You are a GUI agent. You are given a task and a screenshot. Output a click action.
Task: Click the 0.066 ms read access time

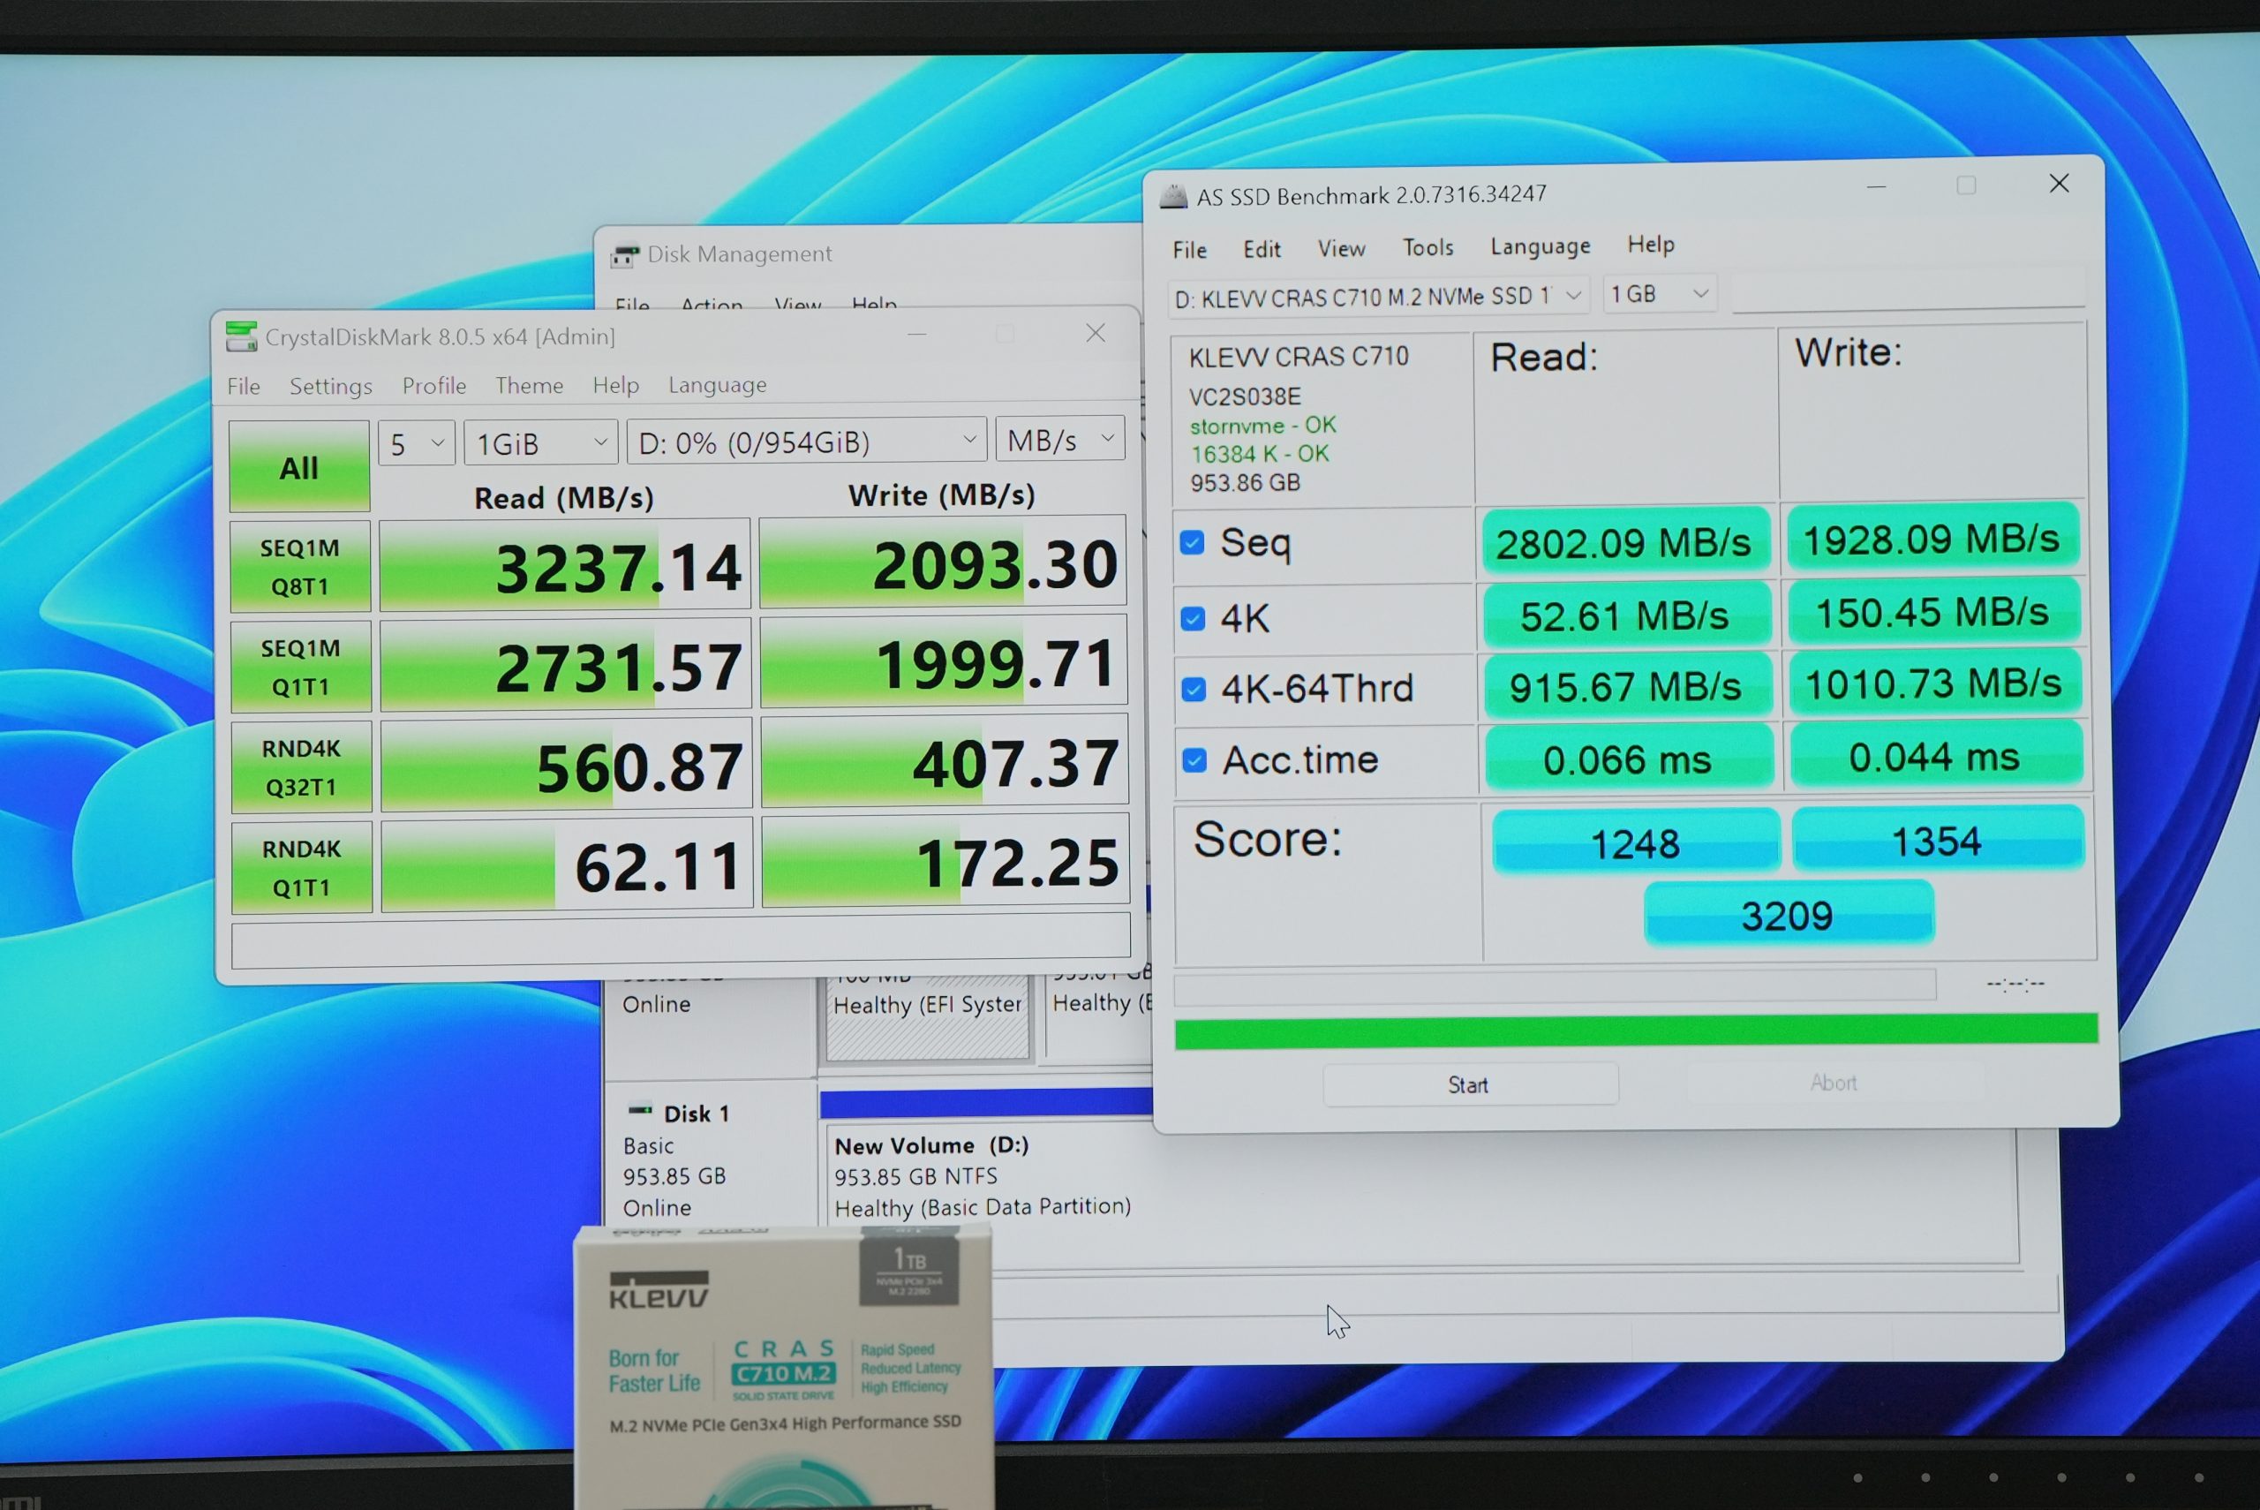click(1628, 759)
